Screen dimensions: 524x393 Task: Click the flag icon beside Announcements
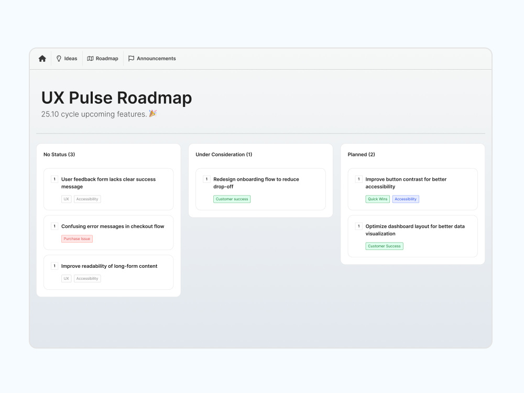(132, 59)
